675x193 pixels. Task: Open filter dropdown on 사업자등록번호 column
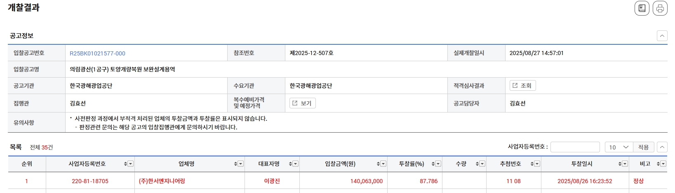point(131,164)
